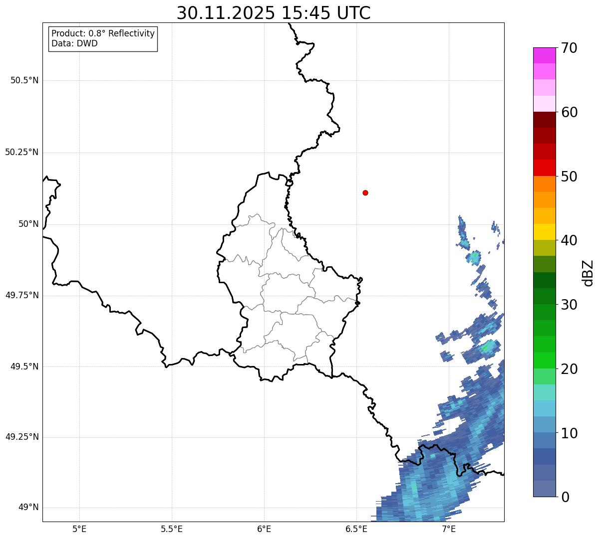This screenshot has width=600, height=539.
Task: Click the '50.25°N' latitude label
Action: tap(22, 152)
